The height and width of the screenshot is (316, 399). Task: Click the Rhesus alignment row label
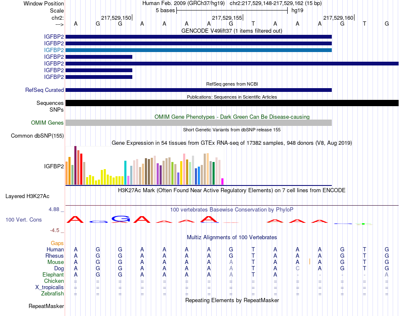pos(55,256)
